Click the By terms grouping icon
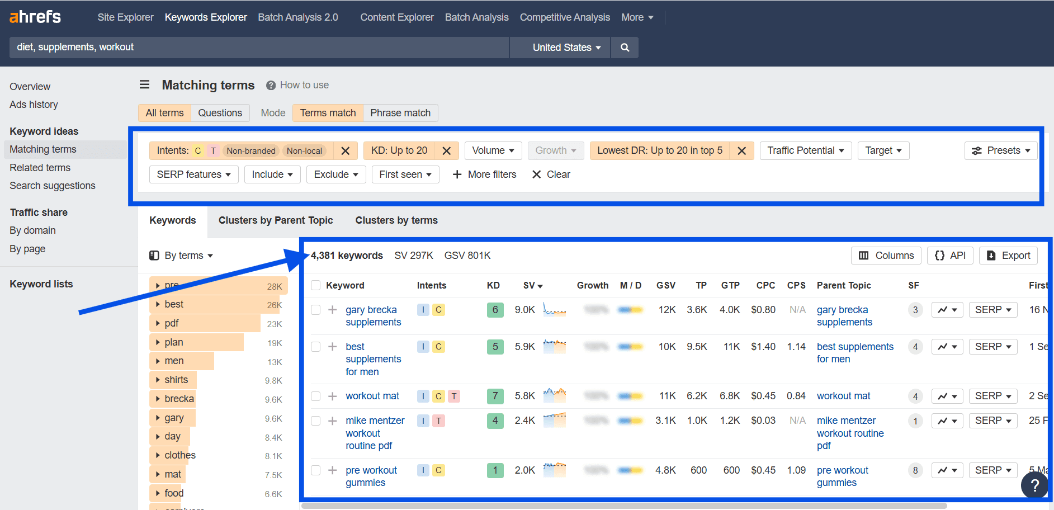 [154, 256]
